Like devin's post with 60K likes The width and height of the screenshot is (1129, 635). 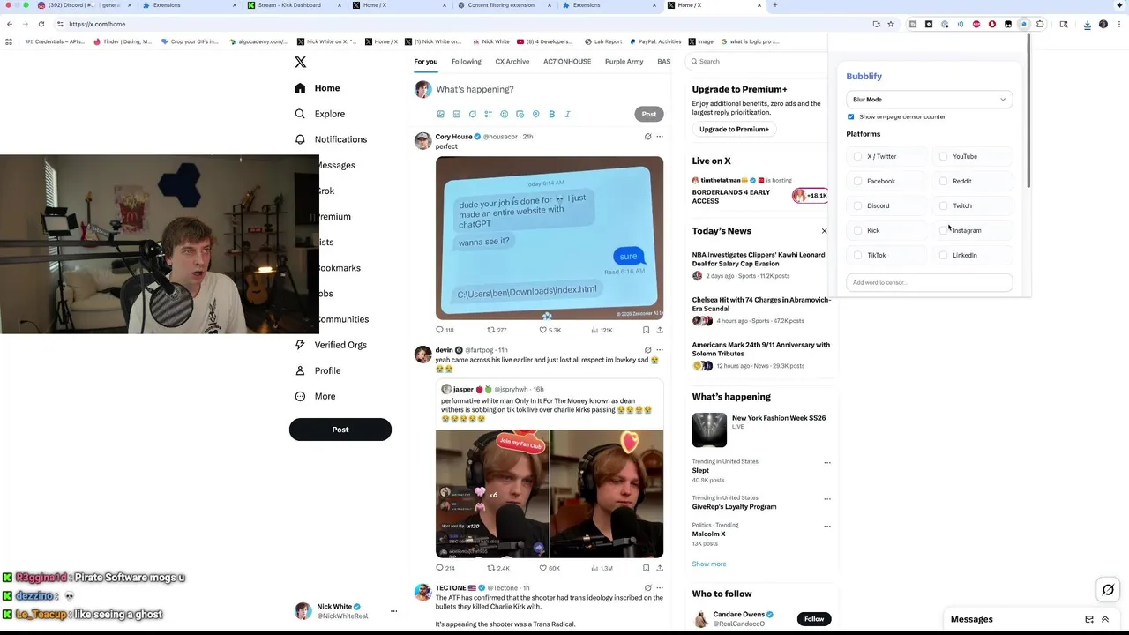tap(550, 568)
